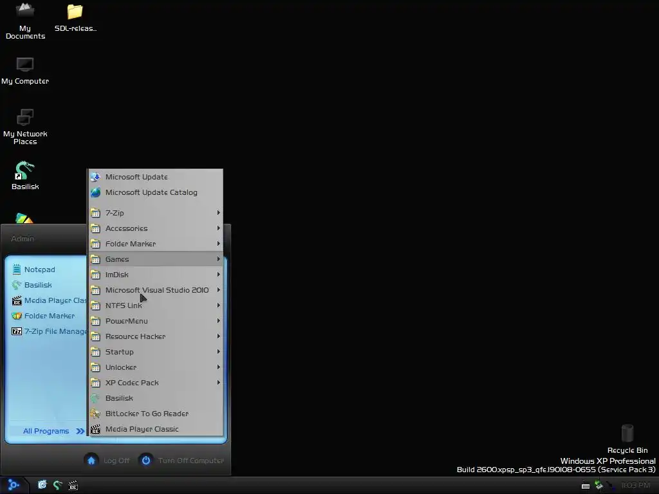Launch BitLocker To Go Reader entry

click(x=156, y=414)
